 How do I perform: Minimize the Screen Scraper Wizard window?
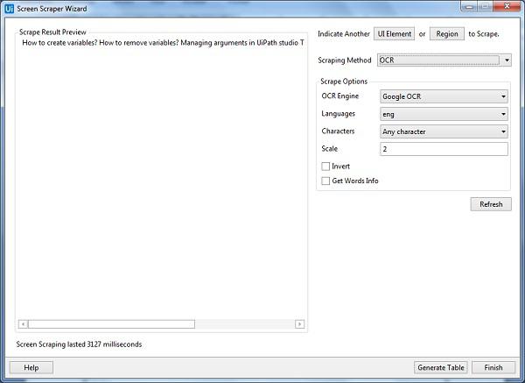click(469, 6)
